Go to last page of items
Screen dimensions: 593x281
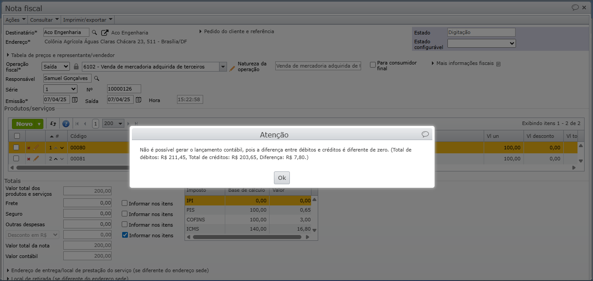pos(136,124)
